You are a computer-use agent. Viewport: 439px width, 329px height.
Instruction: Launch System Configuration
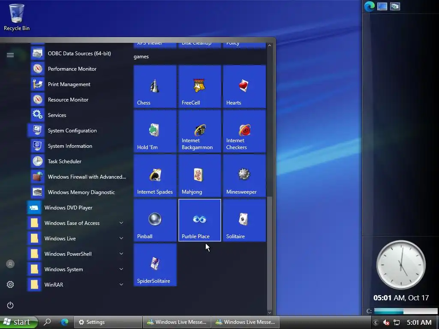[x=77, y=130]
